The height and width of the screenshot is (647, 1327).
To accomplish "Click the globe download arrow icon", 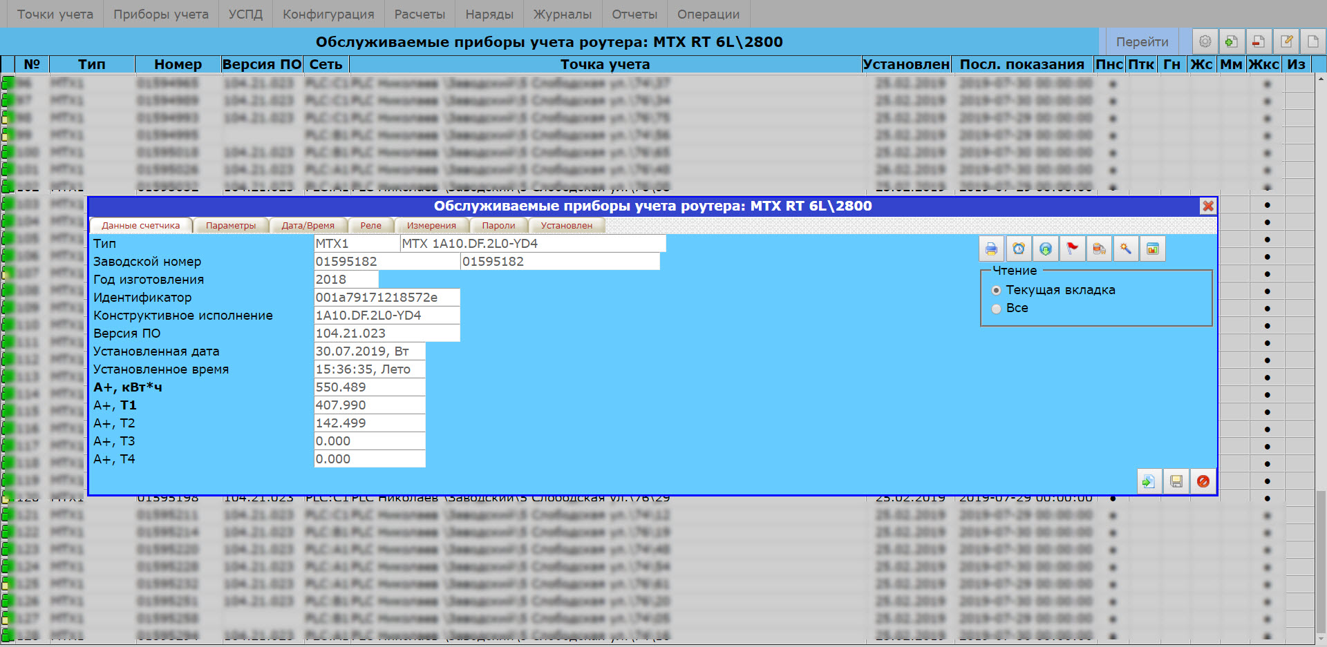I will (1045, 249).
